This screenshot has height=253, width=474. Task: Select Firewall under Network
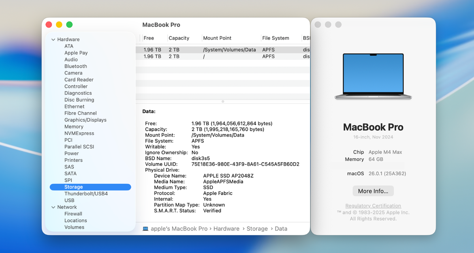(x=73, y=214)
